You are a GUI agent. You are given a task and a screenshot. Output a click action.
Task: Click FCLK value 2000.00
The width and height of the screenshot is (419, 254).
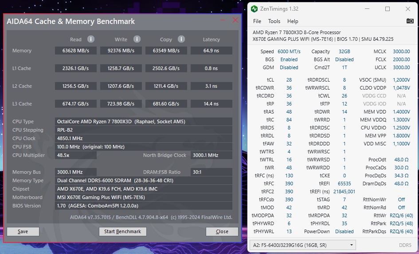coord(401,59)
